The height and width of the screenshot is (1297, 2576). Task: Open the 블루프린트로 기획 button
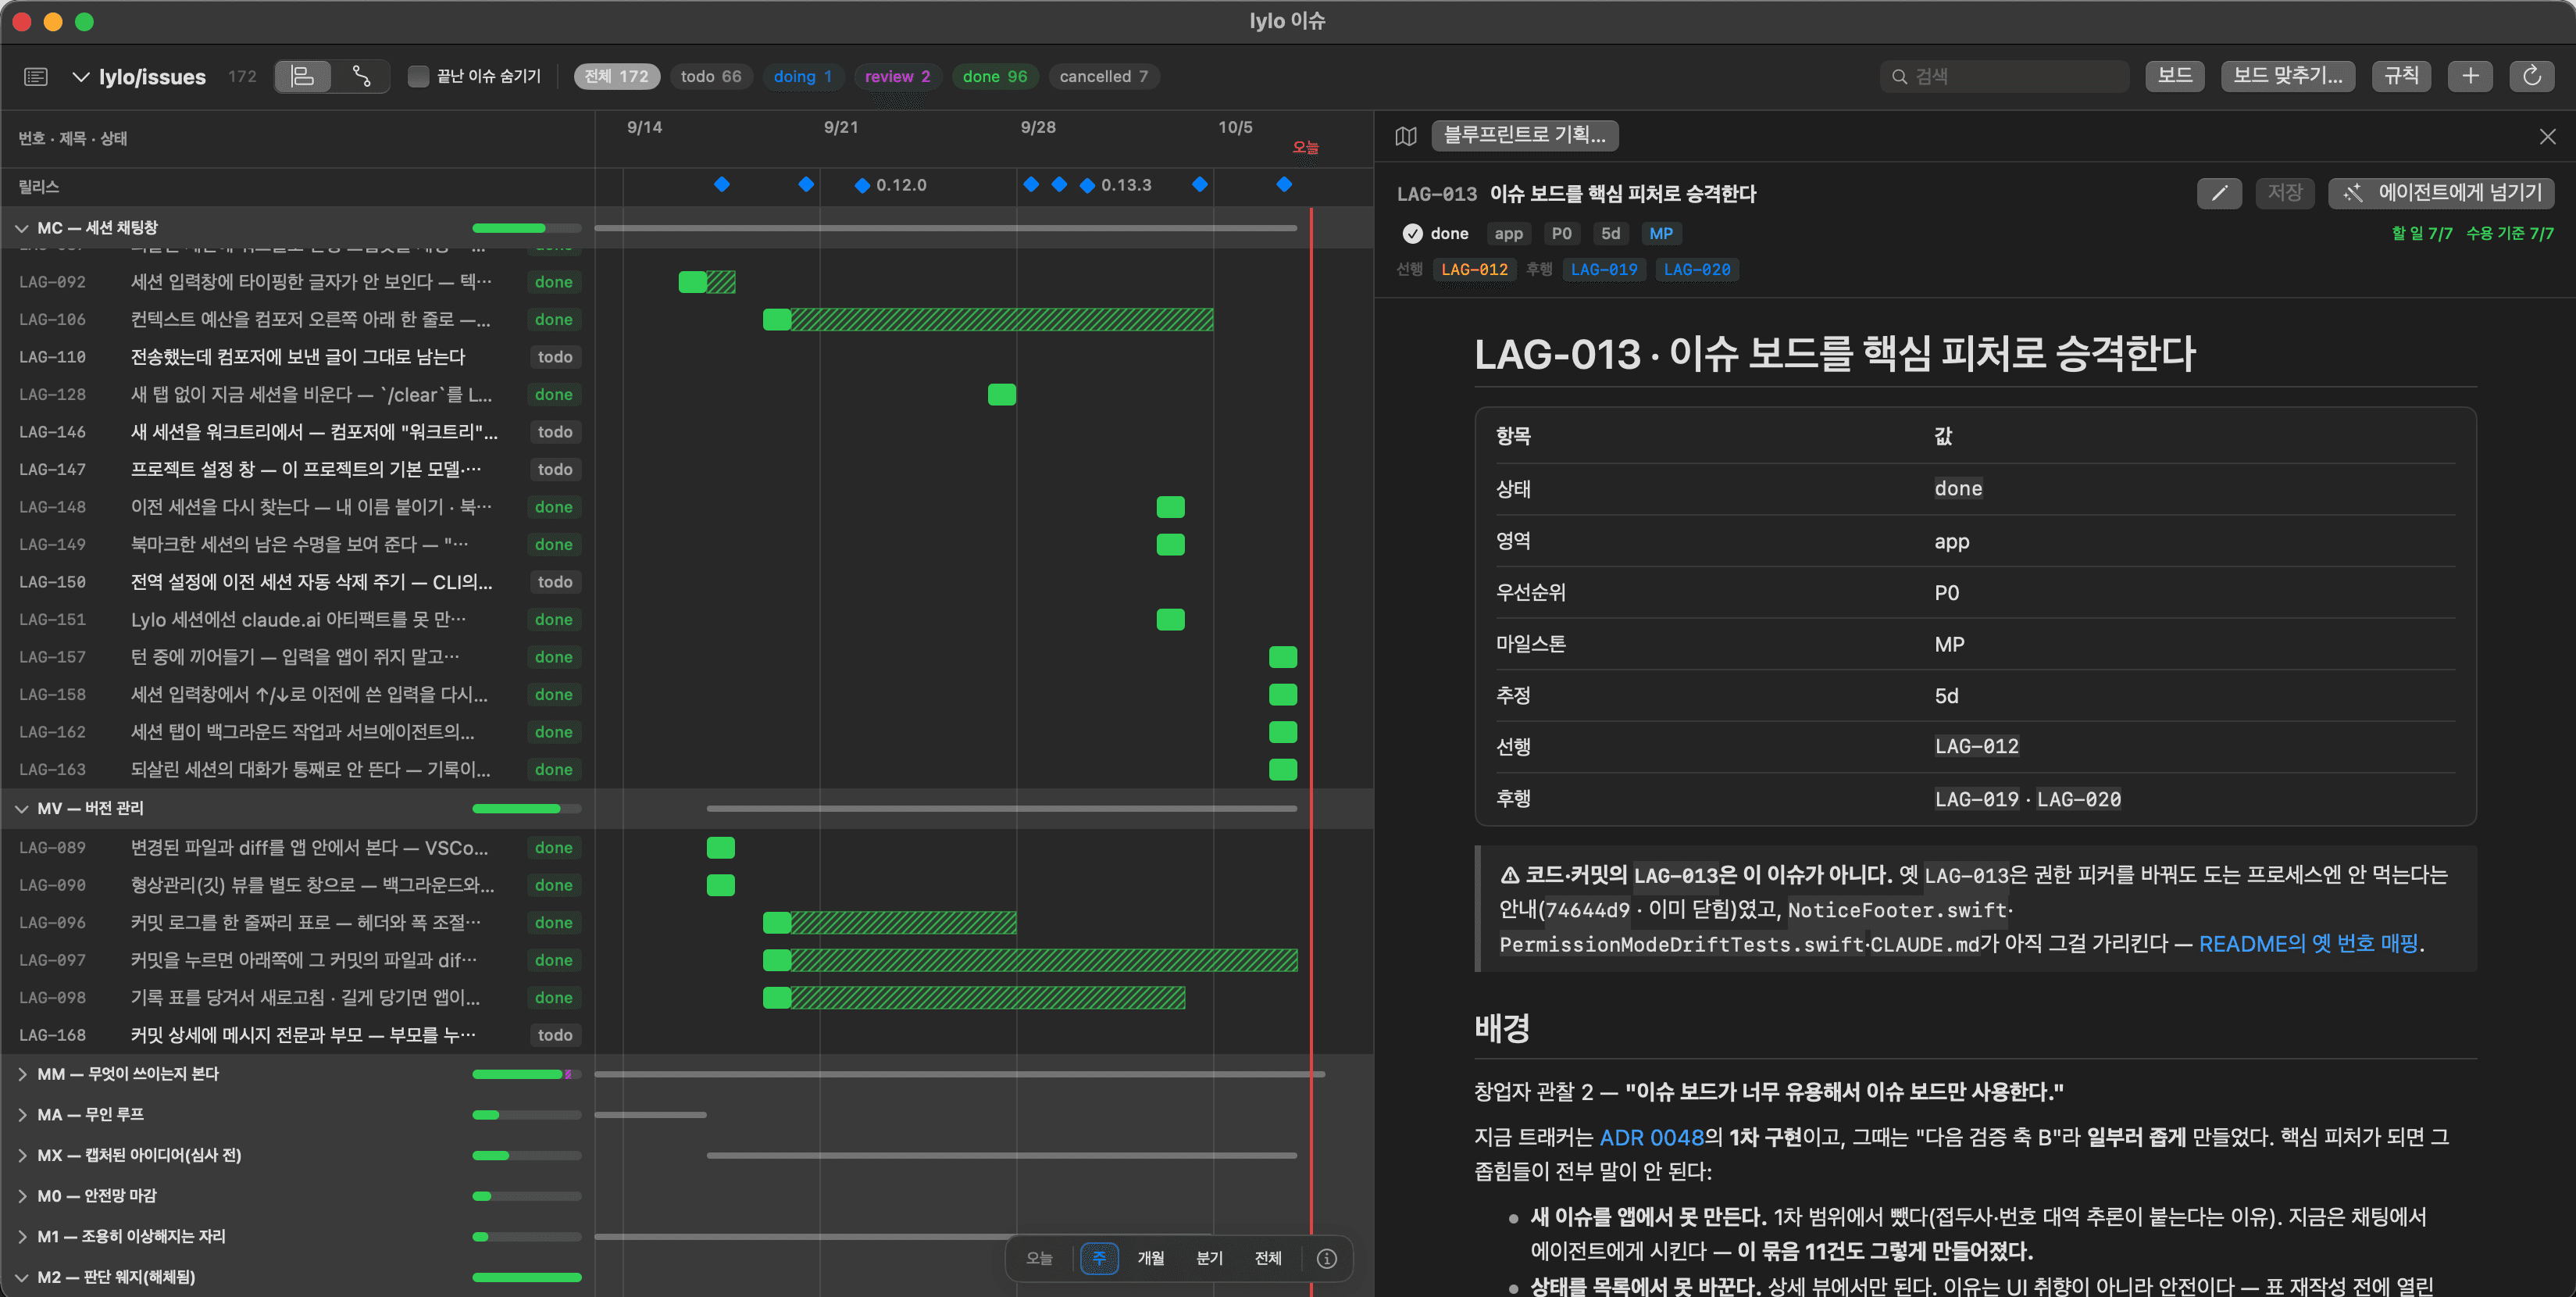tap(1525, 135)
